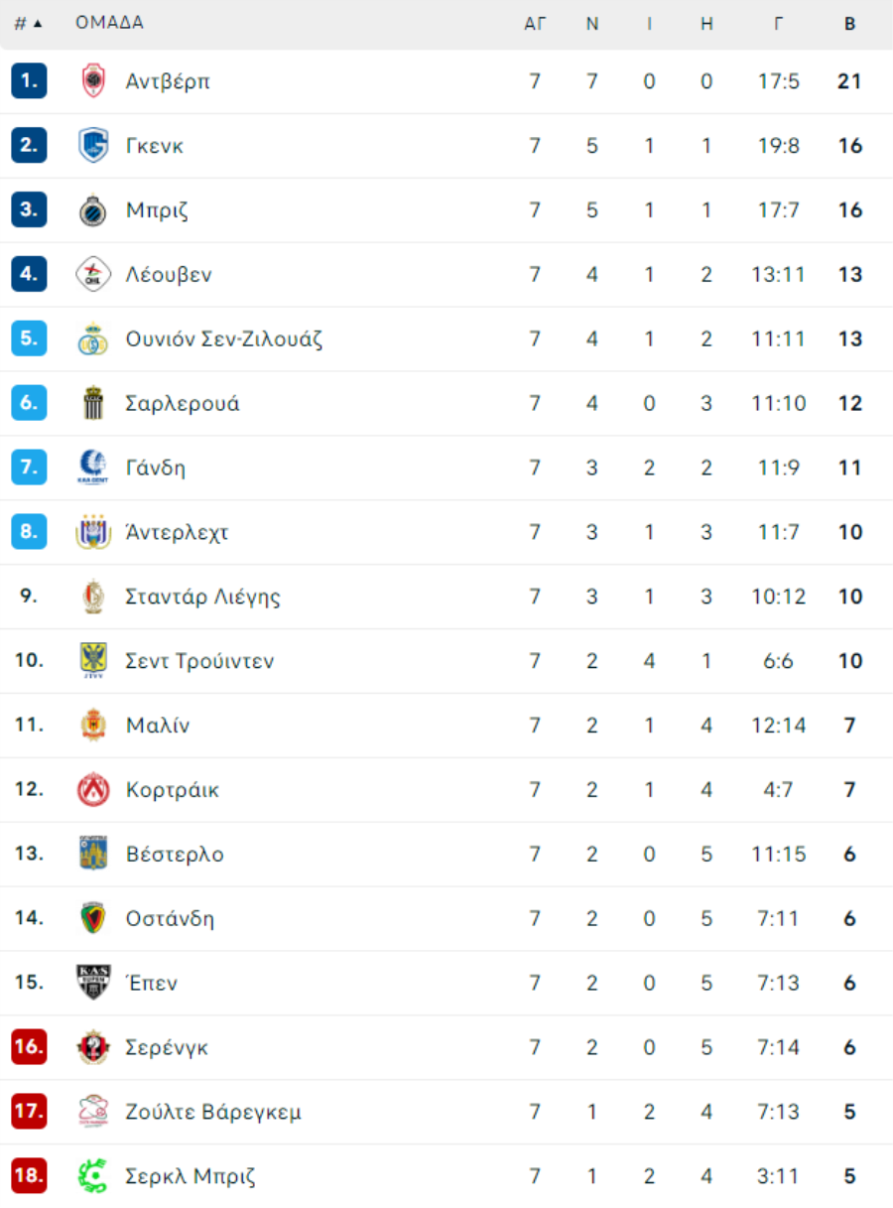Click the Κορτράικ red crest icon
This screenshot has height=1208, width=893.
coord(93,790)
